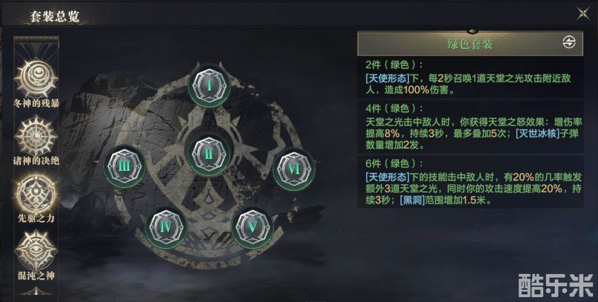Toggle the set color switch icon
Image resolution: width=598 pixels, height=302 pixels.
(x=569, y=43)
